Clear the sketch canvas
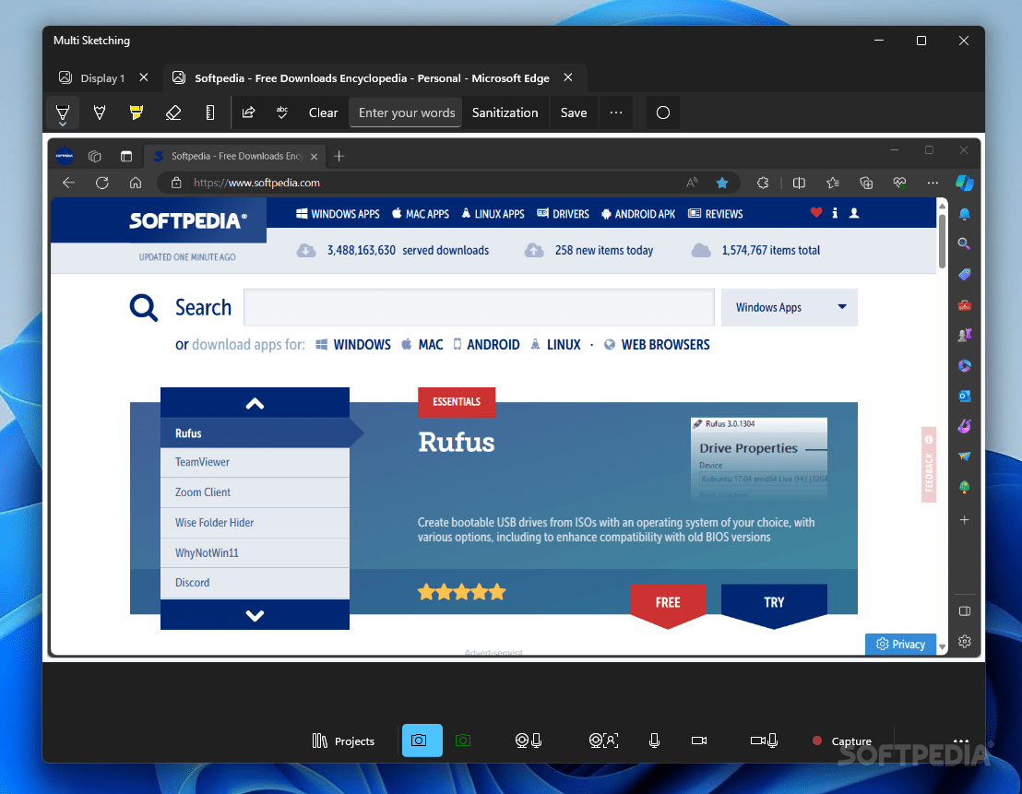 [323, 113]
